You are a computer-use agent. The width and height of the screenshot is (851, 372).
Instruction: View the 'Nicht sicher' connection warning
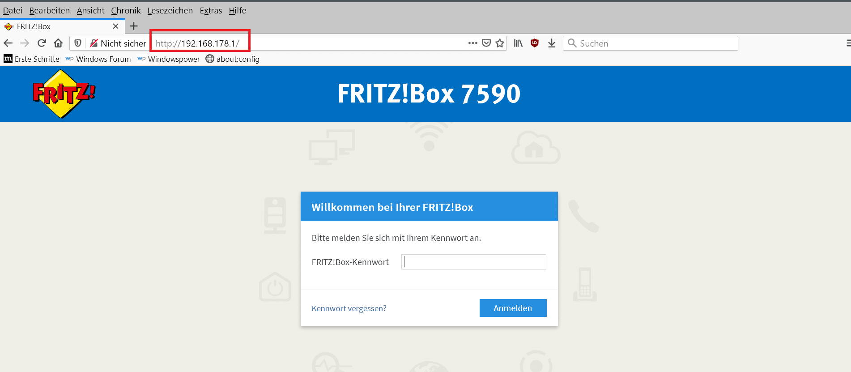(x=118, y=43)
